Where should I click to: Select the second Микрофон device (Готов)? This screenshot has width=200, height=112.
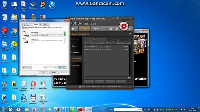pos(44,40)
